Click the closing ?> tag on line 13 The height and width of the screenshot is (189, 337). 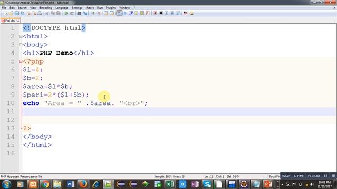click(27, 128)
